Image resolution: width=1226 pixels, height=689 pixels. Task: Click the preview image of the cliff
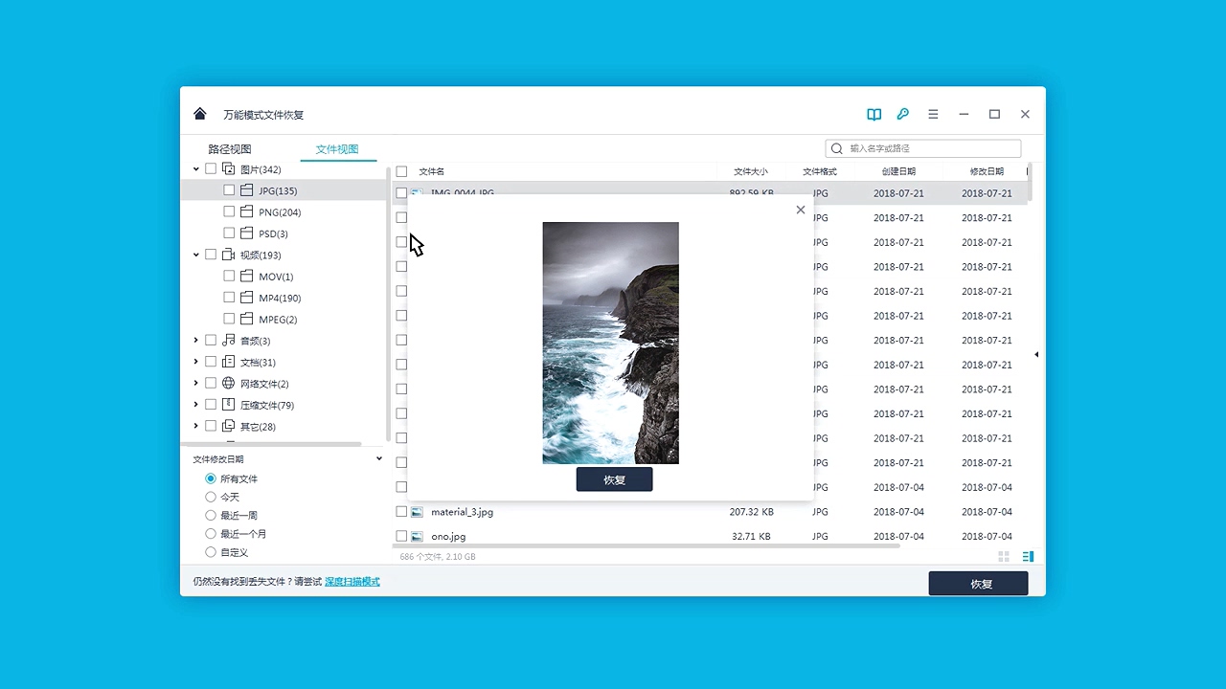[610, 343]
